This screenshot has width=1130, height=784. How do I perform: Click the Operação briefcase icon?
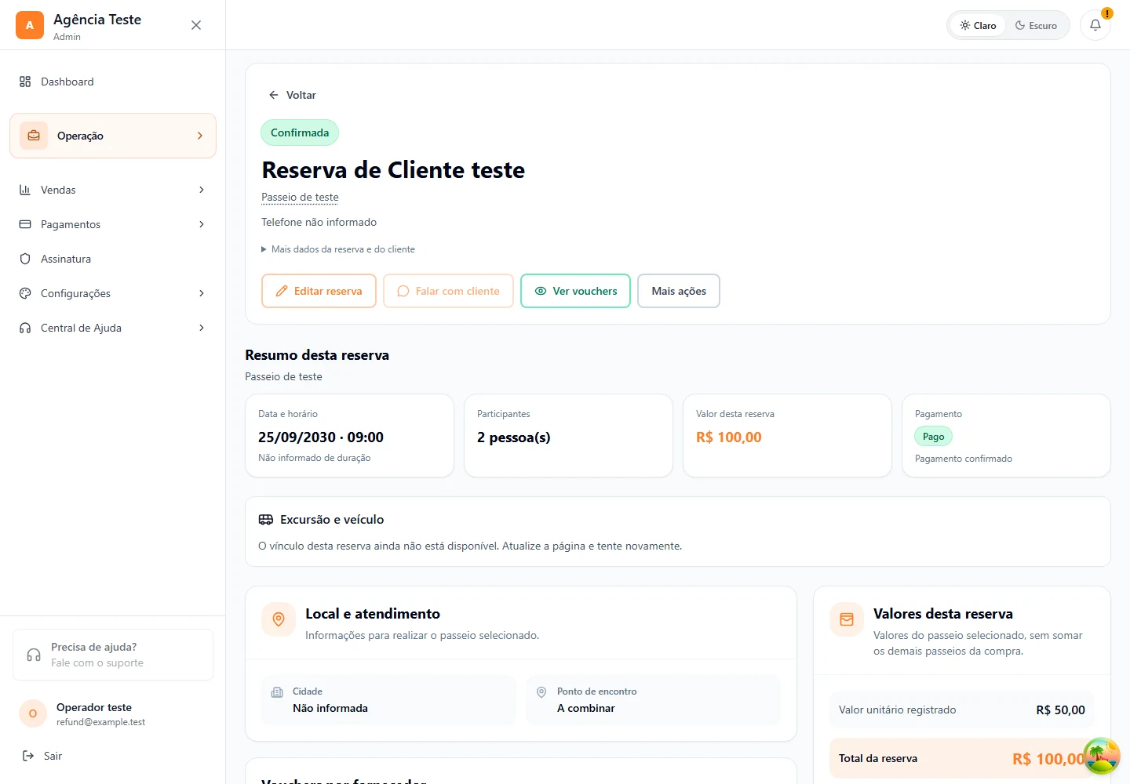point(34,136)
